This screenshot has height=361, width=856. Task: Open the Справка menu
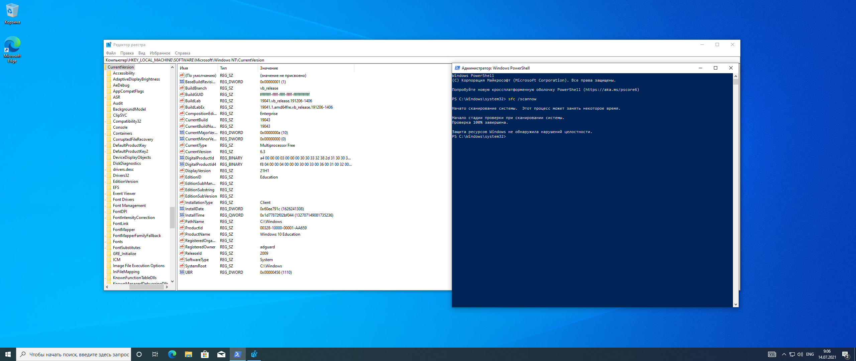point(182,53)
